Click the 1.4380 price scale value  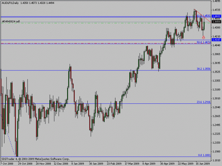coord(217,28)
